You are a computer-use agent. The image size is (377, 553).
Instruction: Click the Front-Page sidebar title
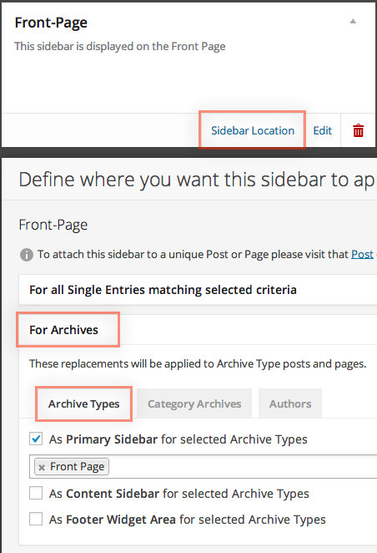tap(51, 23)
